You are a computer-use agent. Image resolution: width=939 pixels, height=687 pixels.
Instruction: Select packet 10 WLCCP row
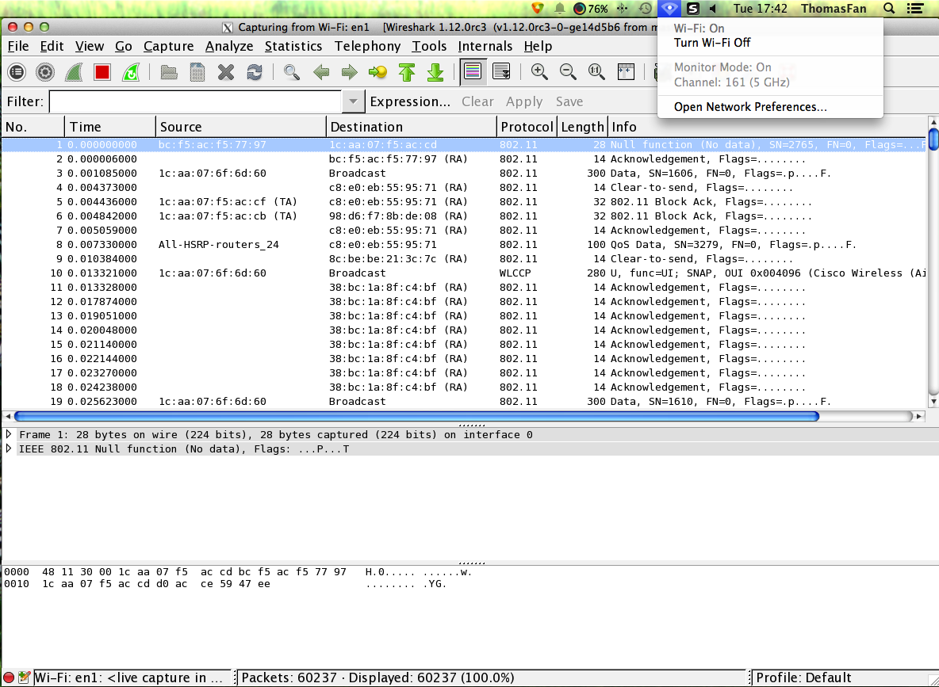click(x=464, y=273)
